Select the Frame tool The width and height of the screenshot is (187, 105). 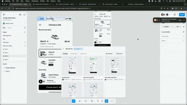coord(80,101)
